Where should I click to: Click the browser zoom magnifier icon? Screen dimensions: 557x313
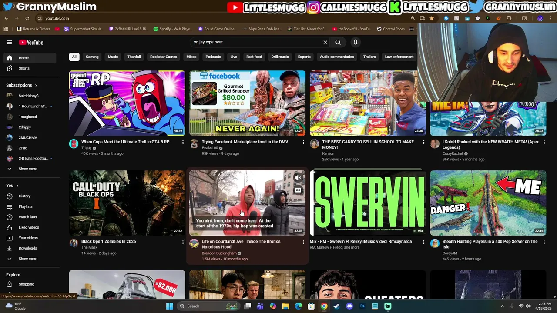tap(413, 18)
